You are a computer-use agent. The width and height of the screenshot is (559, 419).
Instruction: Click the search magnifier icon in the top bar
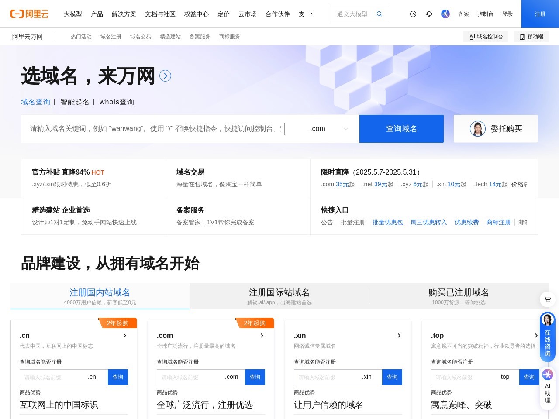(379, 14)
